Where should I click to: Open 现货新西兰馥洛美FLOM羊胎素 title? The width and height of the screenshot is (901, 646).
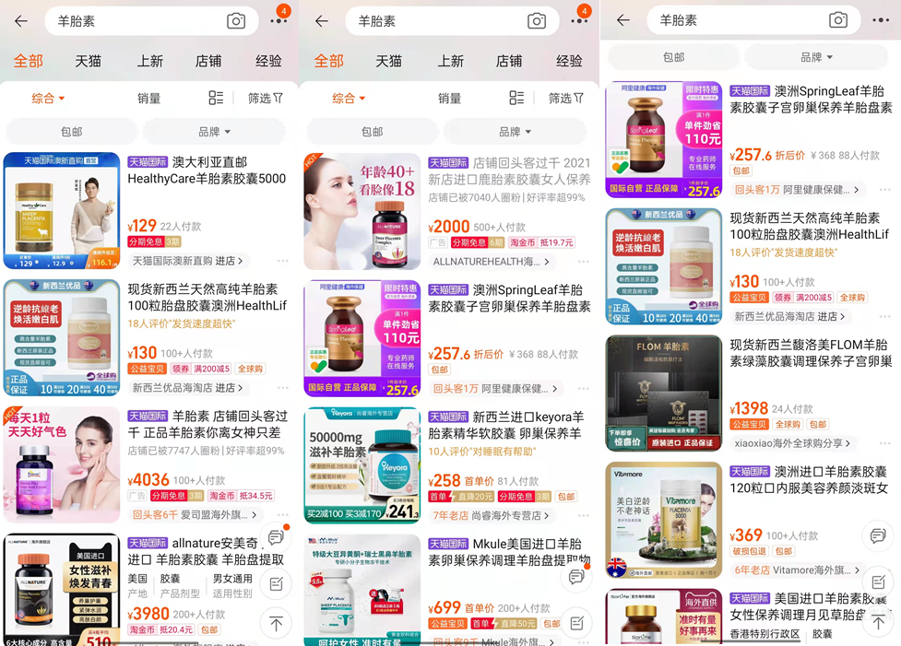coord(811,353)
